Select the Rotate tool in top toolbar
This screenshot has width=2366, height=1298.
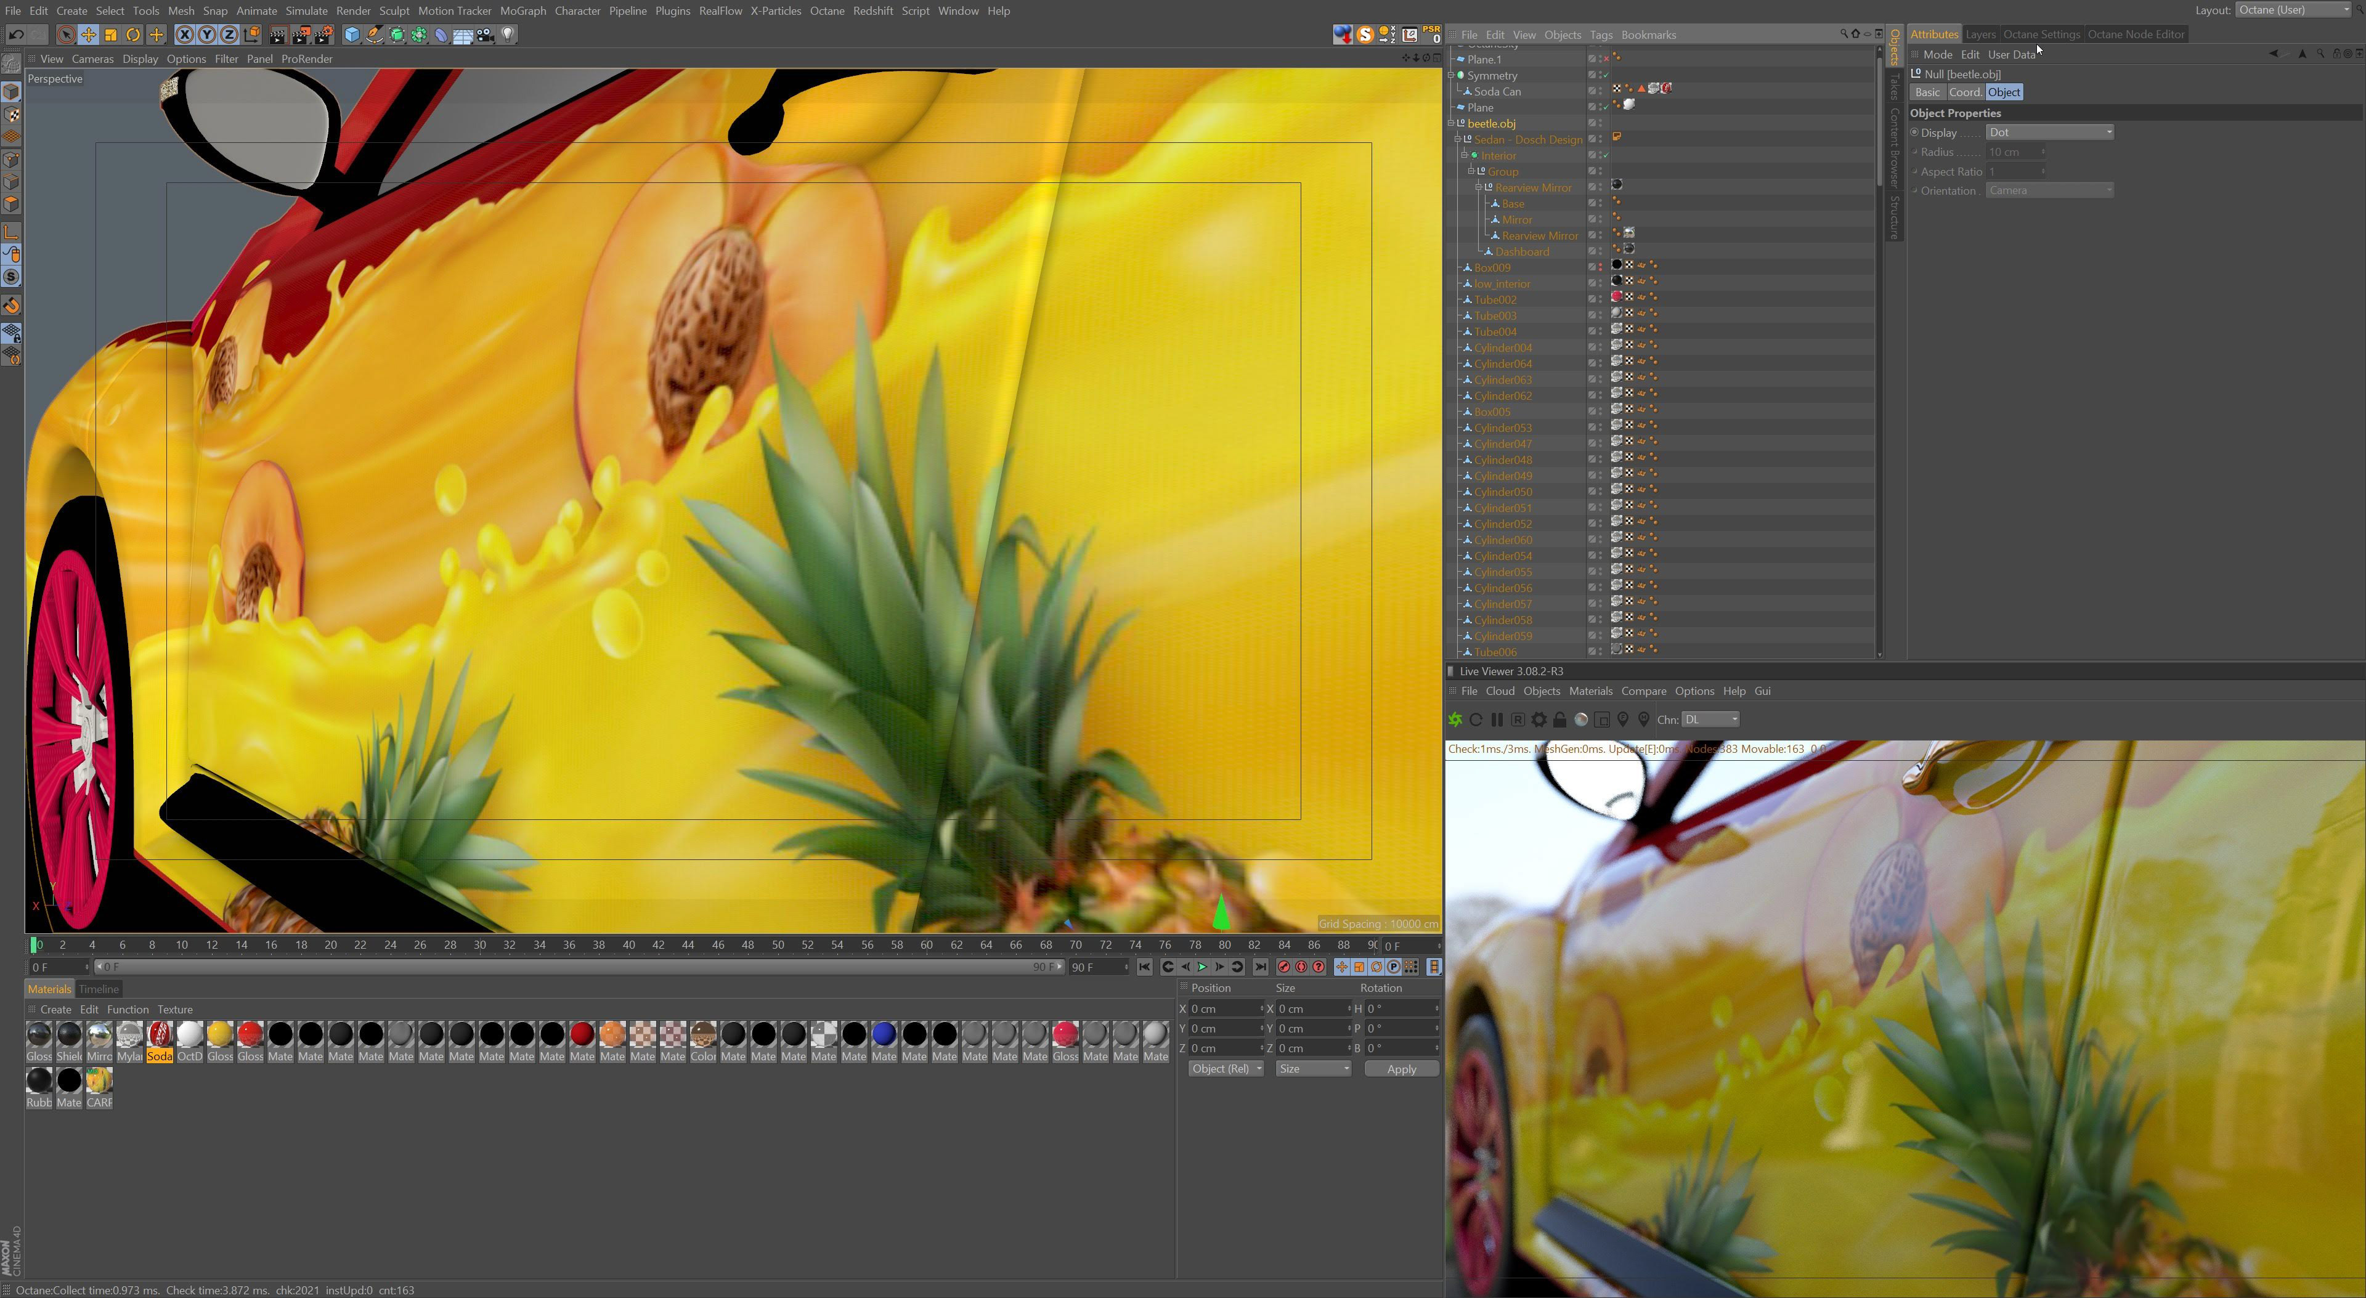tap(133, 35)
